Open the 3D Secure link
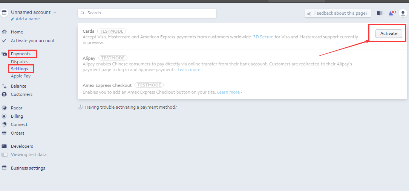The width and height of the screenshot is (409, 191). click(263, 37)
